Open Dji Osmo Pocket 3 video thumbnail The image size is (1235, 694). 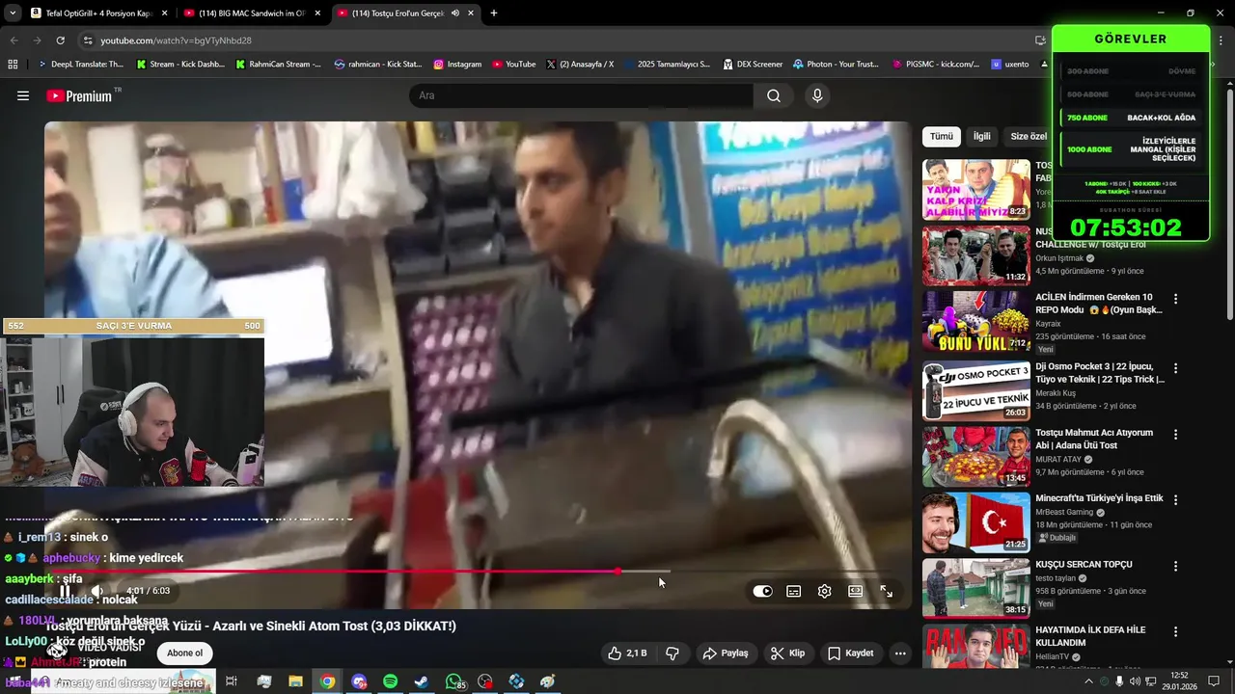click(975, 390)
